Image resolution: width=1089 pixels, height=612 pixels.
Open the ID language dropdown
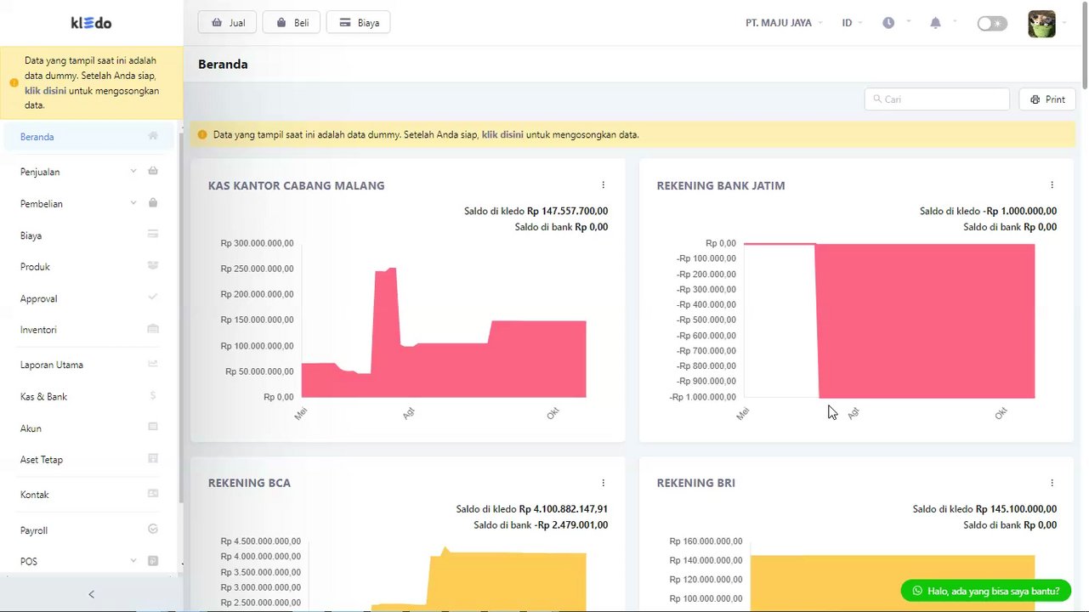coord(852,23)
